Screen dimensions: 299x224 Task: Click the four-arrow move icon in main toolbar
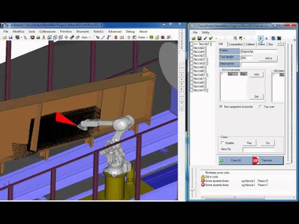point(66,37)
